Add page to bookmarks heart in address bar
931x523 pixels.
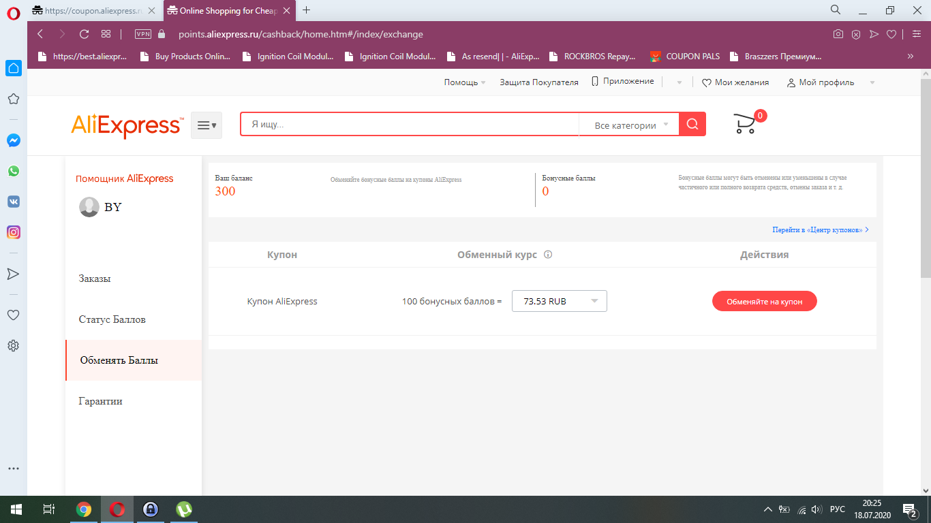tap(891, 34)
